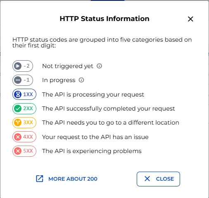The image size is (209, 198).
Task: Click the external link icon beside MORE ABOUT 200
Action: pyautogui.click(x=40, y=179)
